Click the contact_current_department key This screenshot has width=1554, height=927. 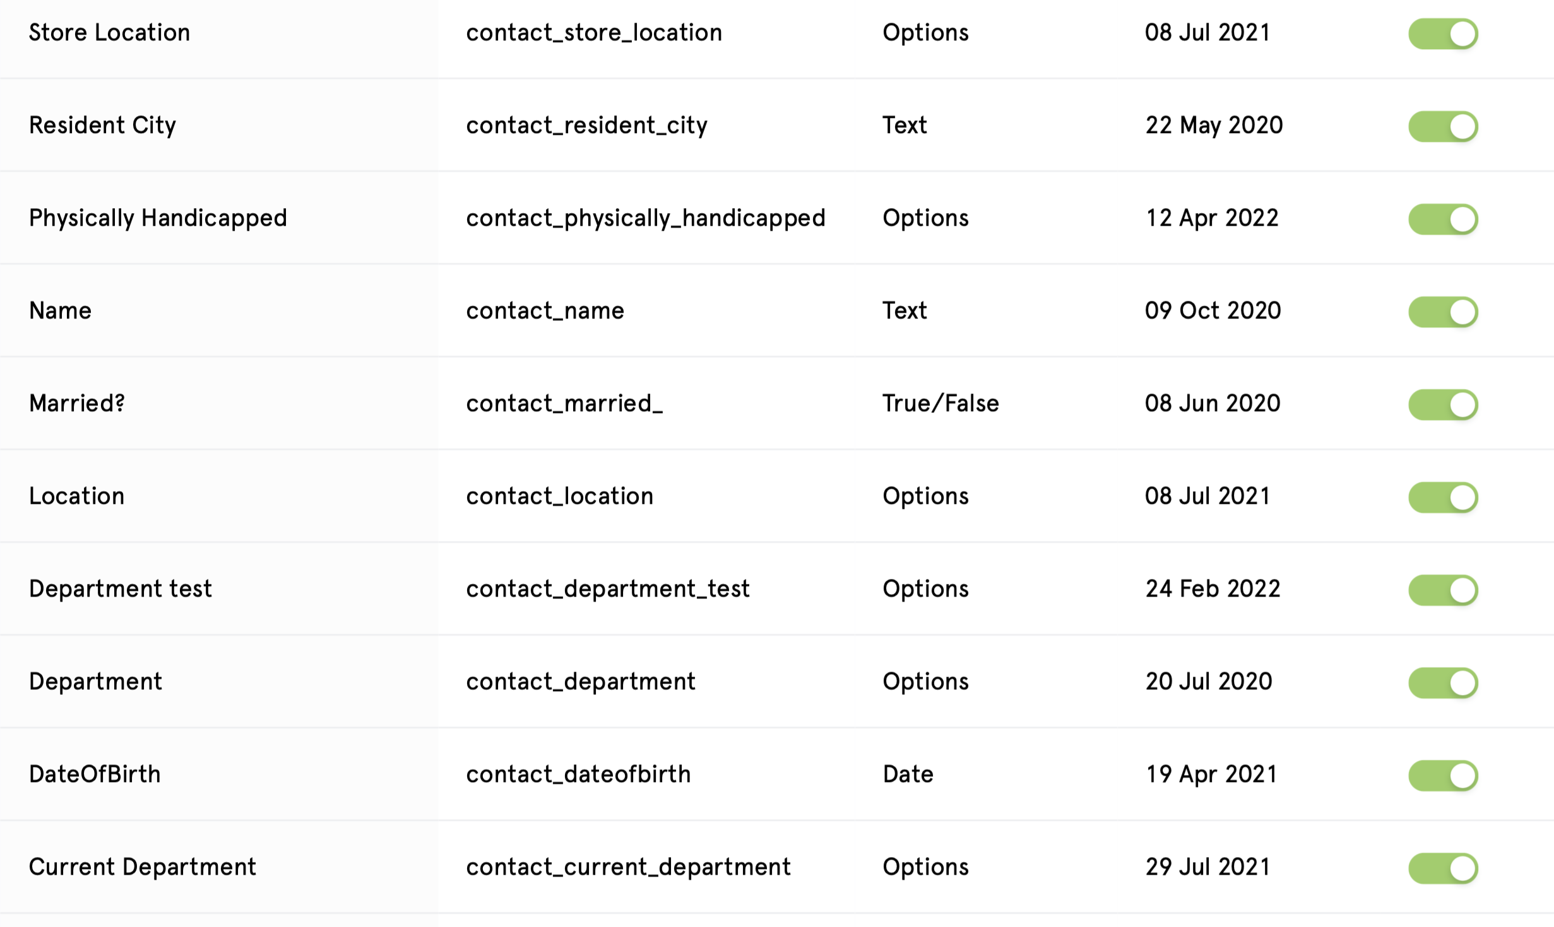(628, 867)
